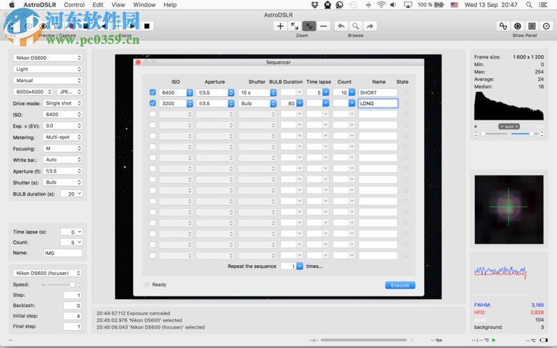
Task: Show the gauge dial panel icon
Action: coord(547,26)
